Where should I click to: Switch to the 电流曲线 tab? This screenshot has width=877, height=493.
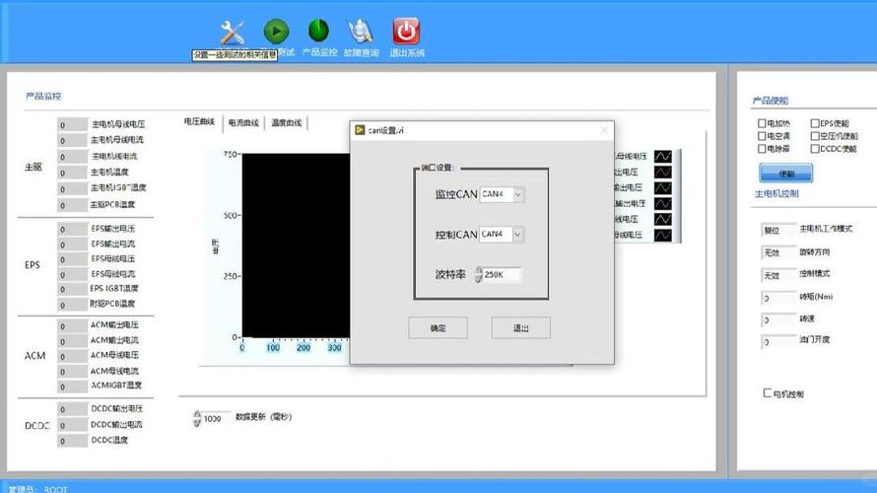pos(243,123)
